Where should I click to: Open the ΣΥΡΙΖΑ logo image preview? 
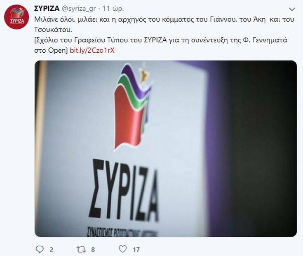point(166,149)
